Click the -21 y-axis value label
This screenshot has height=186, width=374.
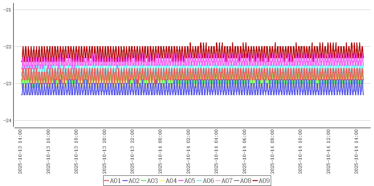coord(7,10)
